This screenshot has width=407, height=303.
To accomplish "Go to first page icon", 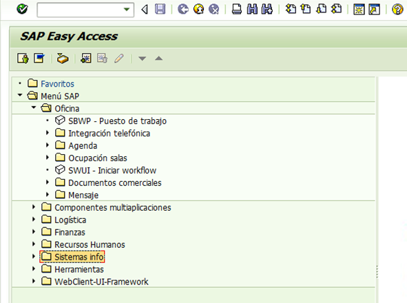I will [x=291, y=10].
